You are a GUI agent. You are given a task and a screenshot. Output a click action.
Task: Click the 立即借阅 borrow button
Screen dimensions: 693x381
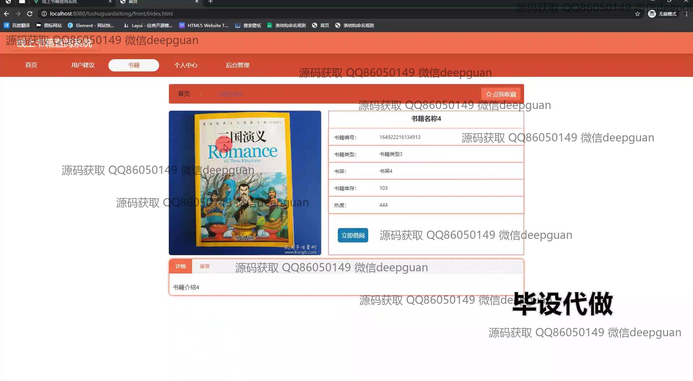tap(353, 235)
